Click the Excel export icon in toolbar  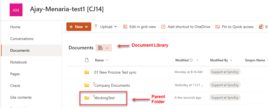coord(261,27)
